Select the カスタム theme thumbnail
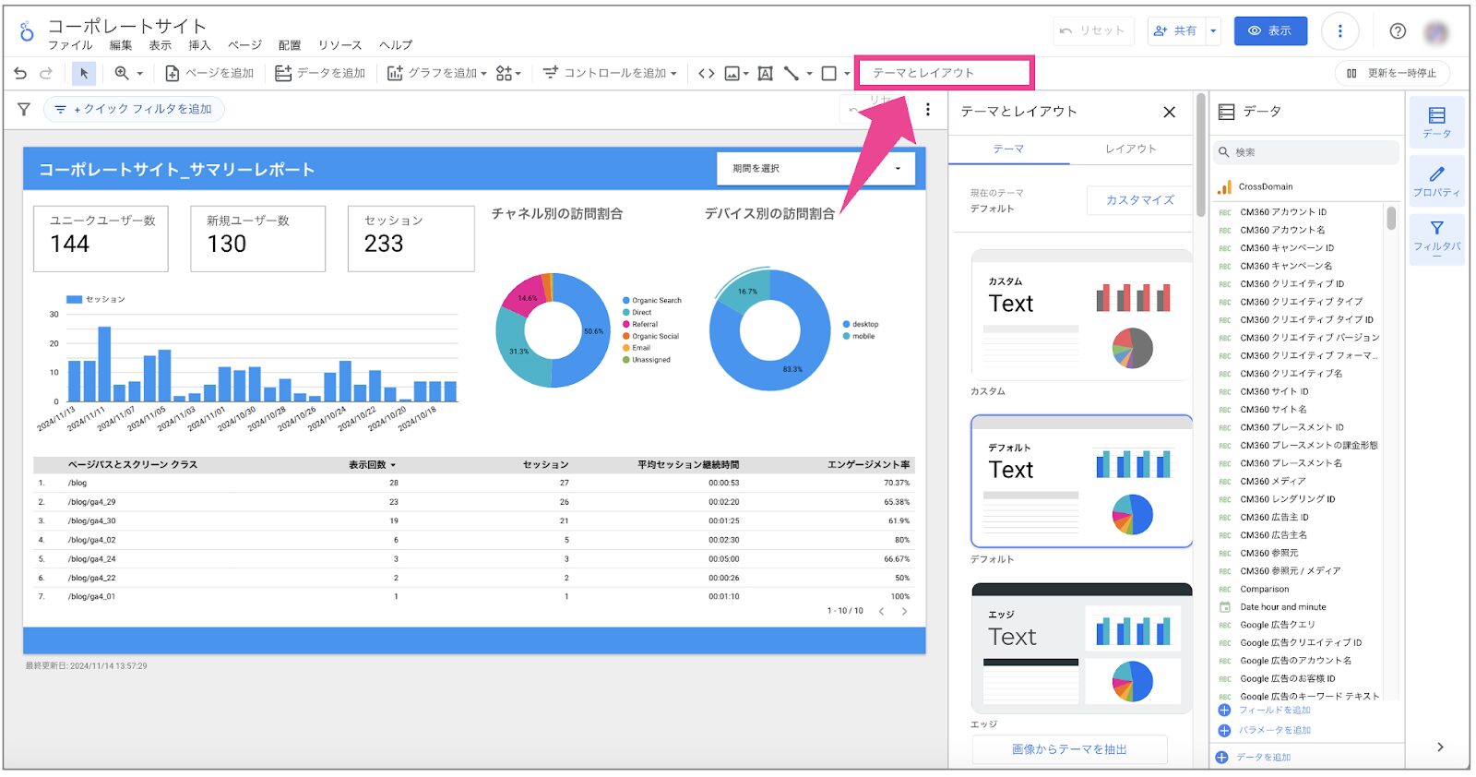The height and width of the screenshot is (777, 1476). [1081, 315]
